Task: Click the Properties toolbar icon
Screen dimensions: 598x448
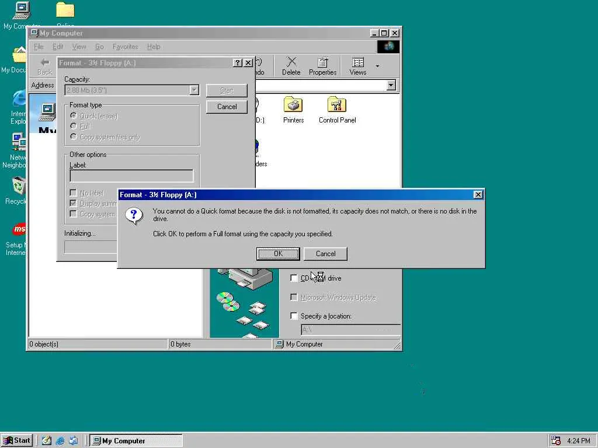Action: click(322, 66)
